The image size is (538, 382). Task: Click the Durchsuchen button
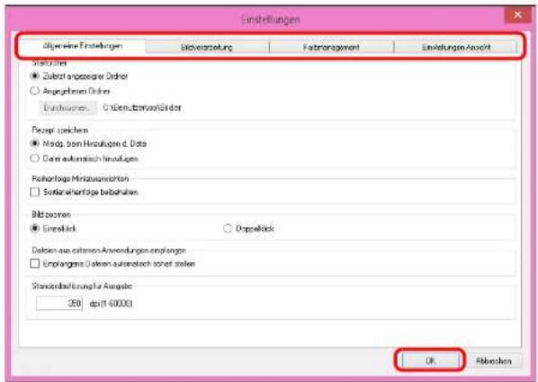[x=67, y=108]
